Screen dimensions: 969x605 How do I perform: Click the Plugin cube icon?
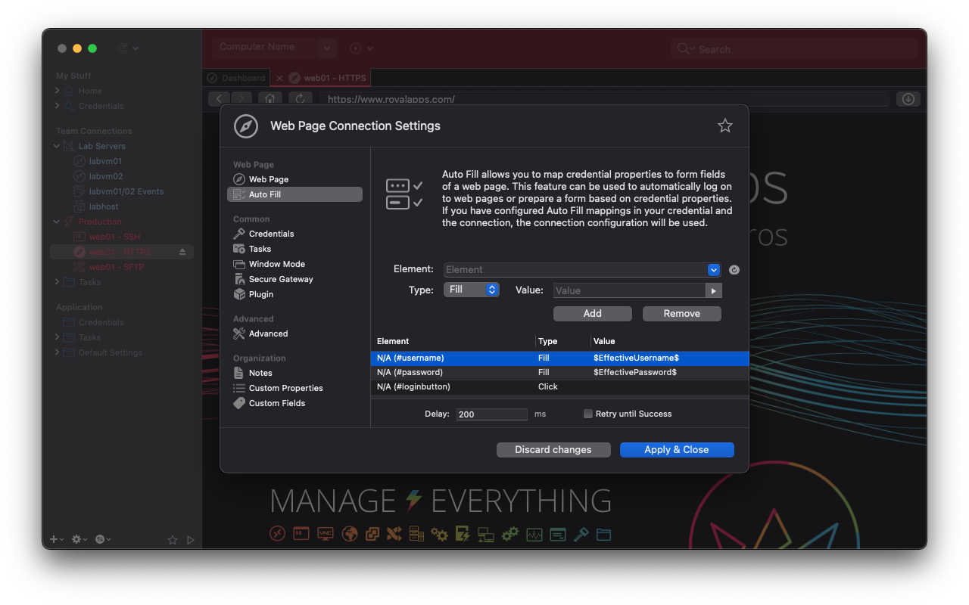[x=239, y=294]
